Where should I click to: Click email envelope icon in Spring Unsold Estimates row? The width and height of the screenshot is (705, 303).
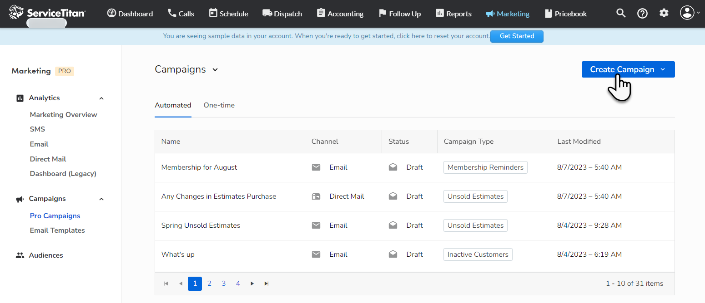[x=316, y=225]
